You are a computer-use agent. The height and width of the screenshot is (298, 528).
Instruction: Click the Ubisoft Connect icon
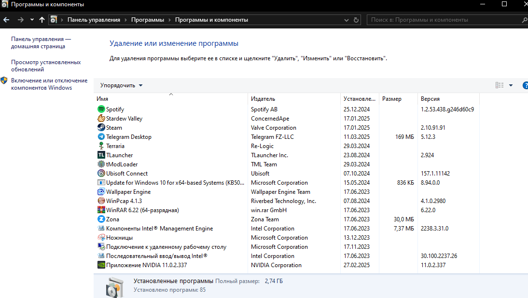101,173
